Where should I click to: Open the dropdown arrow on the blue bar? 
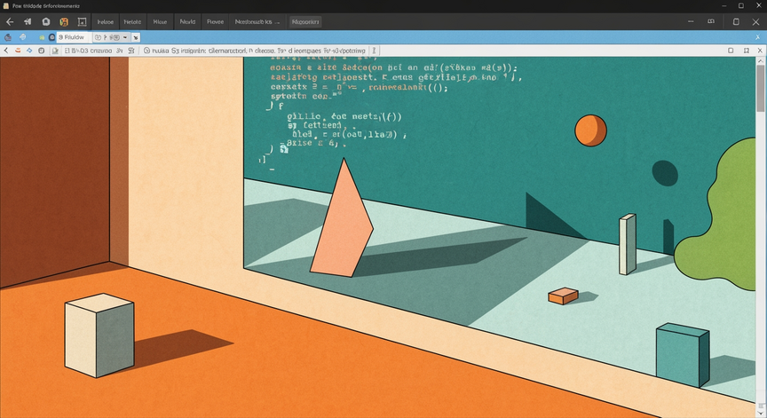pyautogui.click(x=125, y=37)
